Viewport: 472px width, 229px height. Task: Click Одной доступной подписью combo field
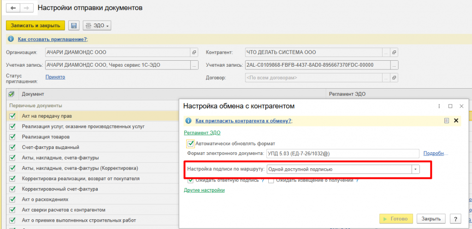(x=339, y=169)
